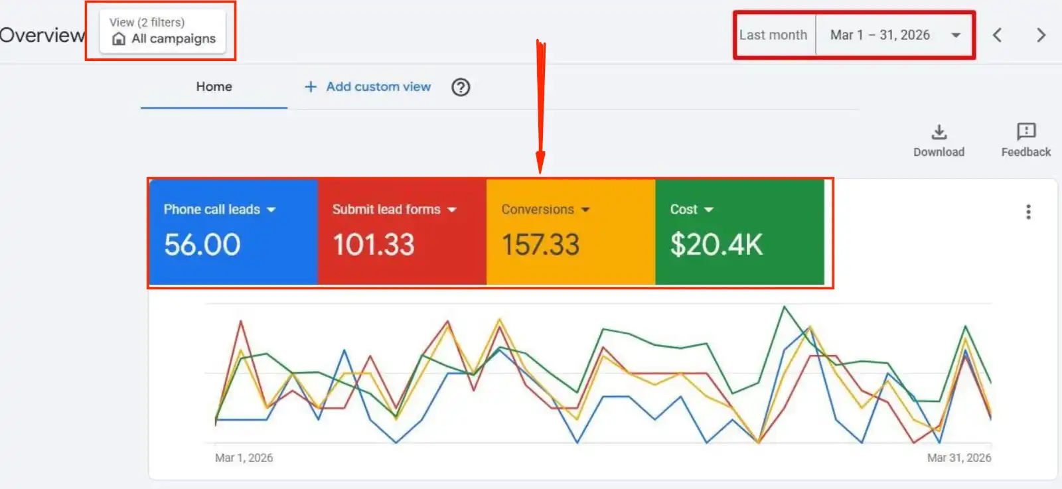Viewport: 1062px width, 489px height.
Task: Click the plus icon for custom view
Action: [x=310, y=87]
